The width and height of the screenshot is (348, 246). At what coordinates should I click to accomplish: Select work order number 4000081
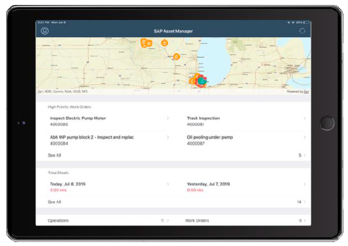(x=196, y=124)
